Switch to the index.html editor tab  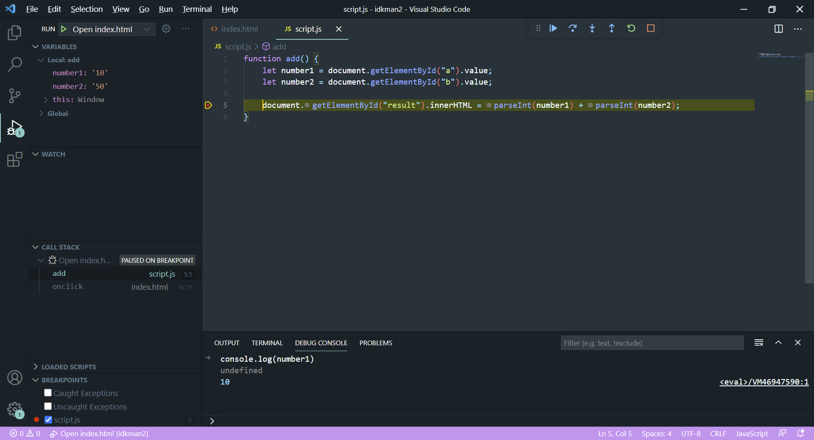[239, 29]
